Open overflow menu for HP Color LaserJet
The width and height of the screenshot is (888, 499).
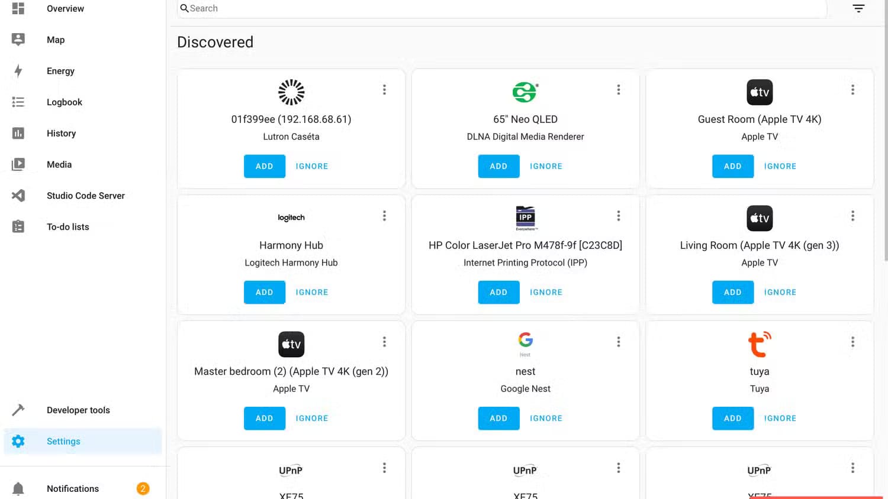[619, 216]
